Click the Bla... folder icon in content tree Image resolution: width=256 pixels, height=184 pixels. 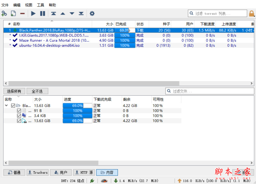(x=18, y=105)
